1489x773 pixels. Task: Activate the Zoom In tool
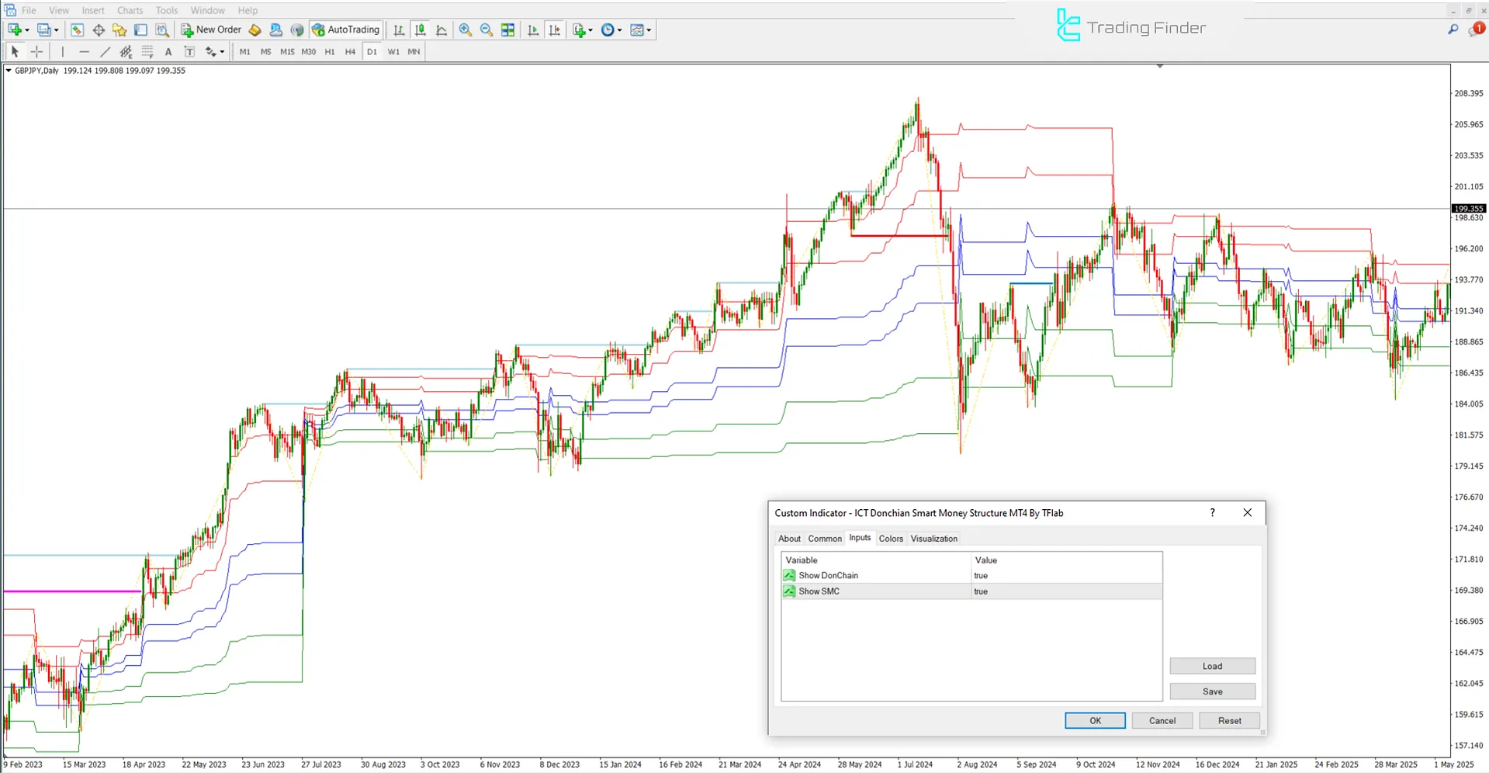(x=466, y=29)
